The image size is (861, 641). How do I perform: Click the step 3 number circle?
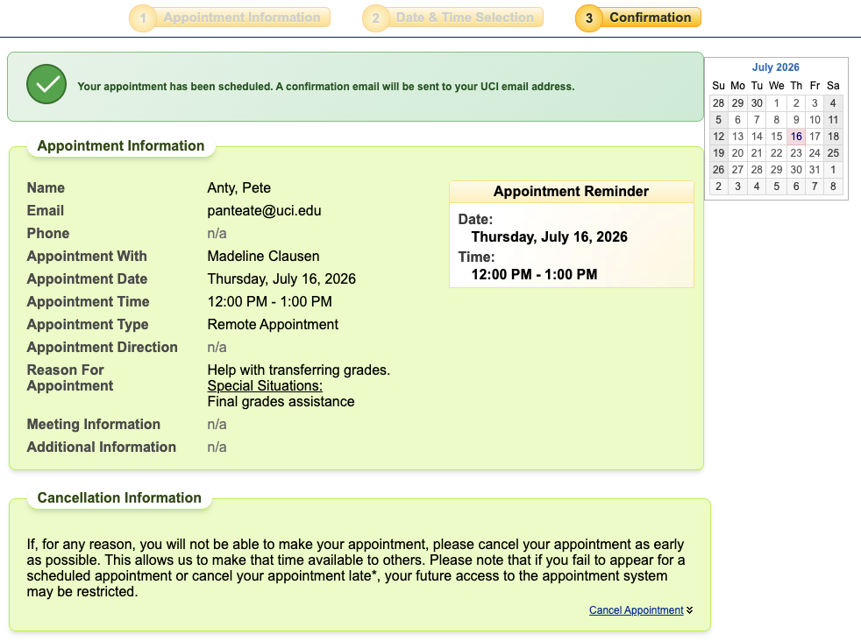pyautogui.click(x=588, y=18)
